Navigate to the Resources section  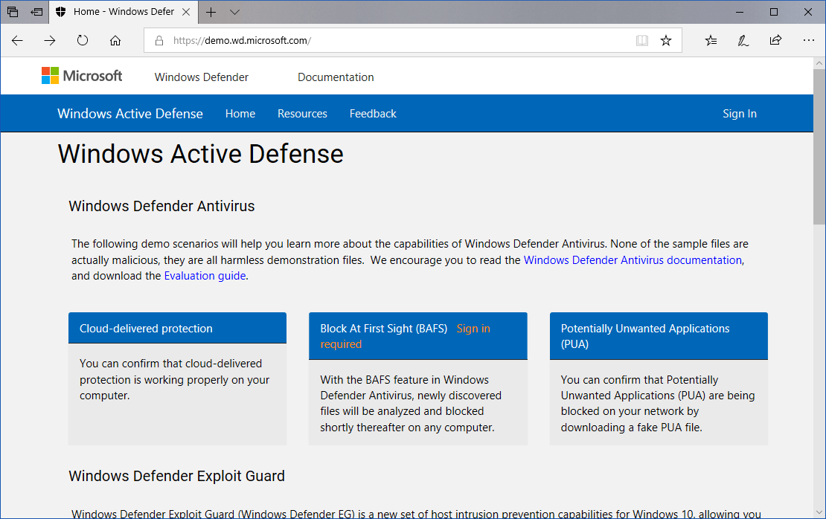click(302, 113)
